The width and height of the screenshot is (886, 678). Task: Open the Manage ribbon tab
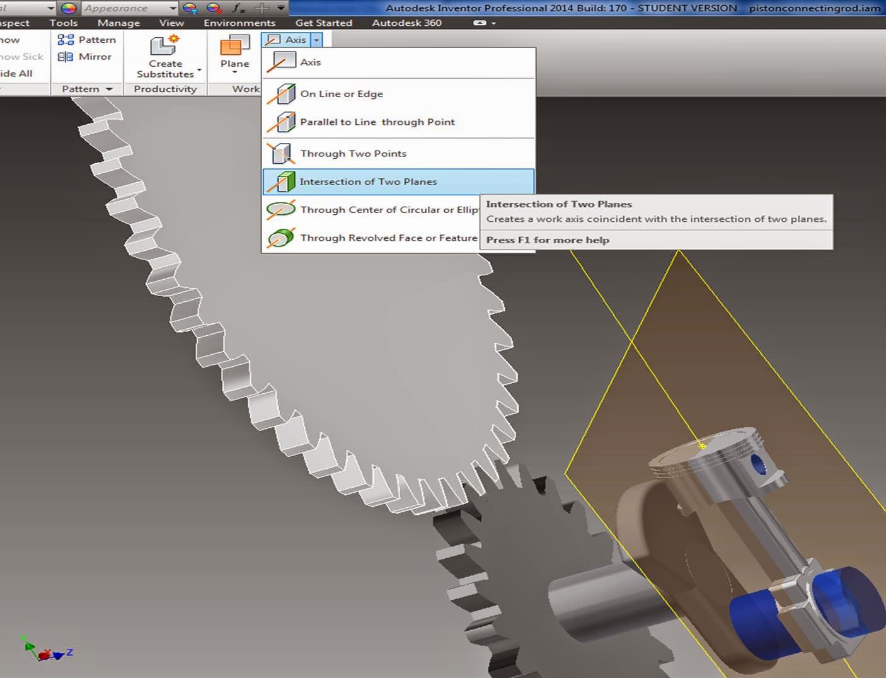click(118, 23)
